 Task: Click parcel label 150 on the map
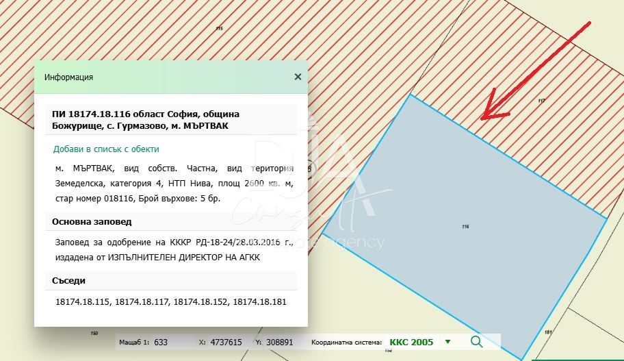pos(94,333)
